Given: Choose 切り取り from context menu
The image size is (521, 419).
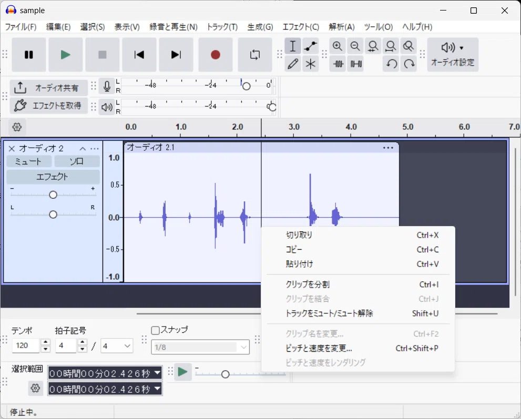Looking at the screenshot, I should coord(358,235).
